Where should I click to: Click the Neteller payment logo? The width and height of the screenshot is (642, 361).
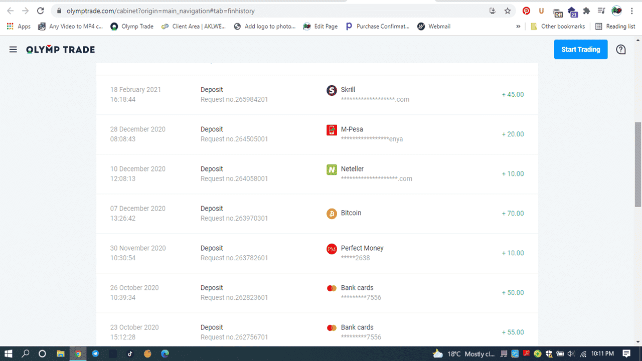coord(332,169)
